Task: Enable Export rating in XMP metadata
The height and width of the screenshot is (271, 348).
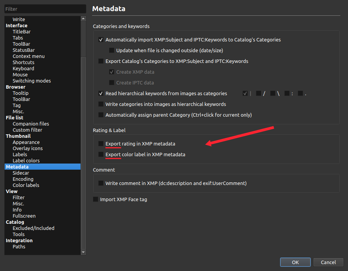Action: pyautogui.click(x=101, y=144)
